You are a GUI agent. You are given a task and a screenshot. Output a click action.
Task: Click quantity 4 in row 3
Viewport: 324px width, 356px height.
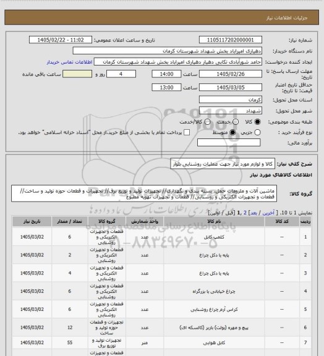click(x=70, y=273)
